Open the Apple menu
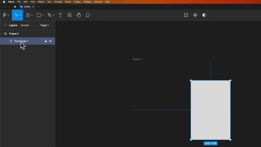 click(x=4, y=2)
